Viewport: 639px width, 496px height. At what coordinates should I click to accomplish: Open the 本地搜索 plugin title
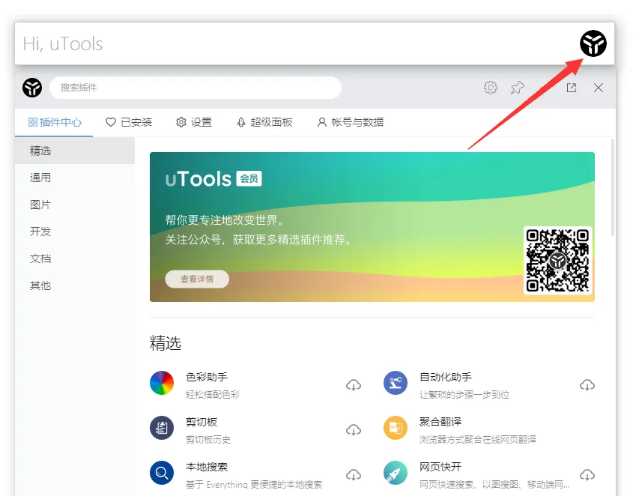(x=207, y=467)
